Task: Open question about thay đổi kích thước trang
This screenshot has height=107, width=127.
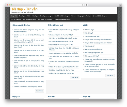Action: pyautogui.click(x=29, y=72)
